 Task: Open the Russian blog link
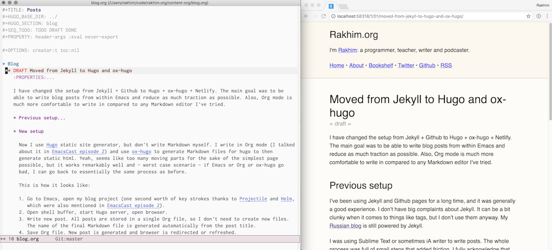[x=346, y=226]
